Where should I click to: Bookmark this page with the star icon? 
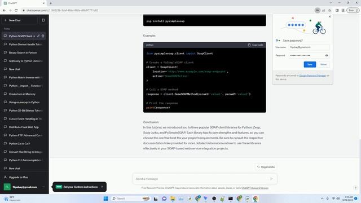pos(329,10)
